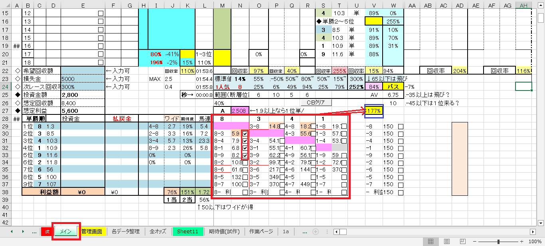
Task: Switch to Normal view in status bar
Action: click(431, 242)
